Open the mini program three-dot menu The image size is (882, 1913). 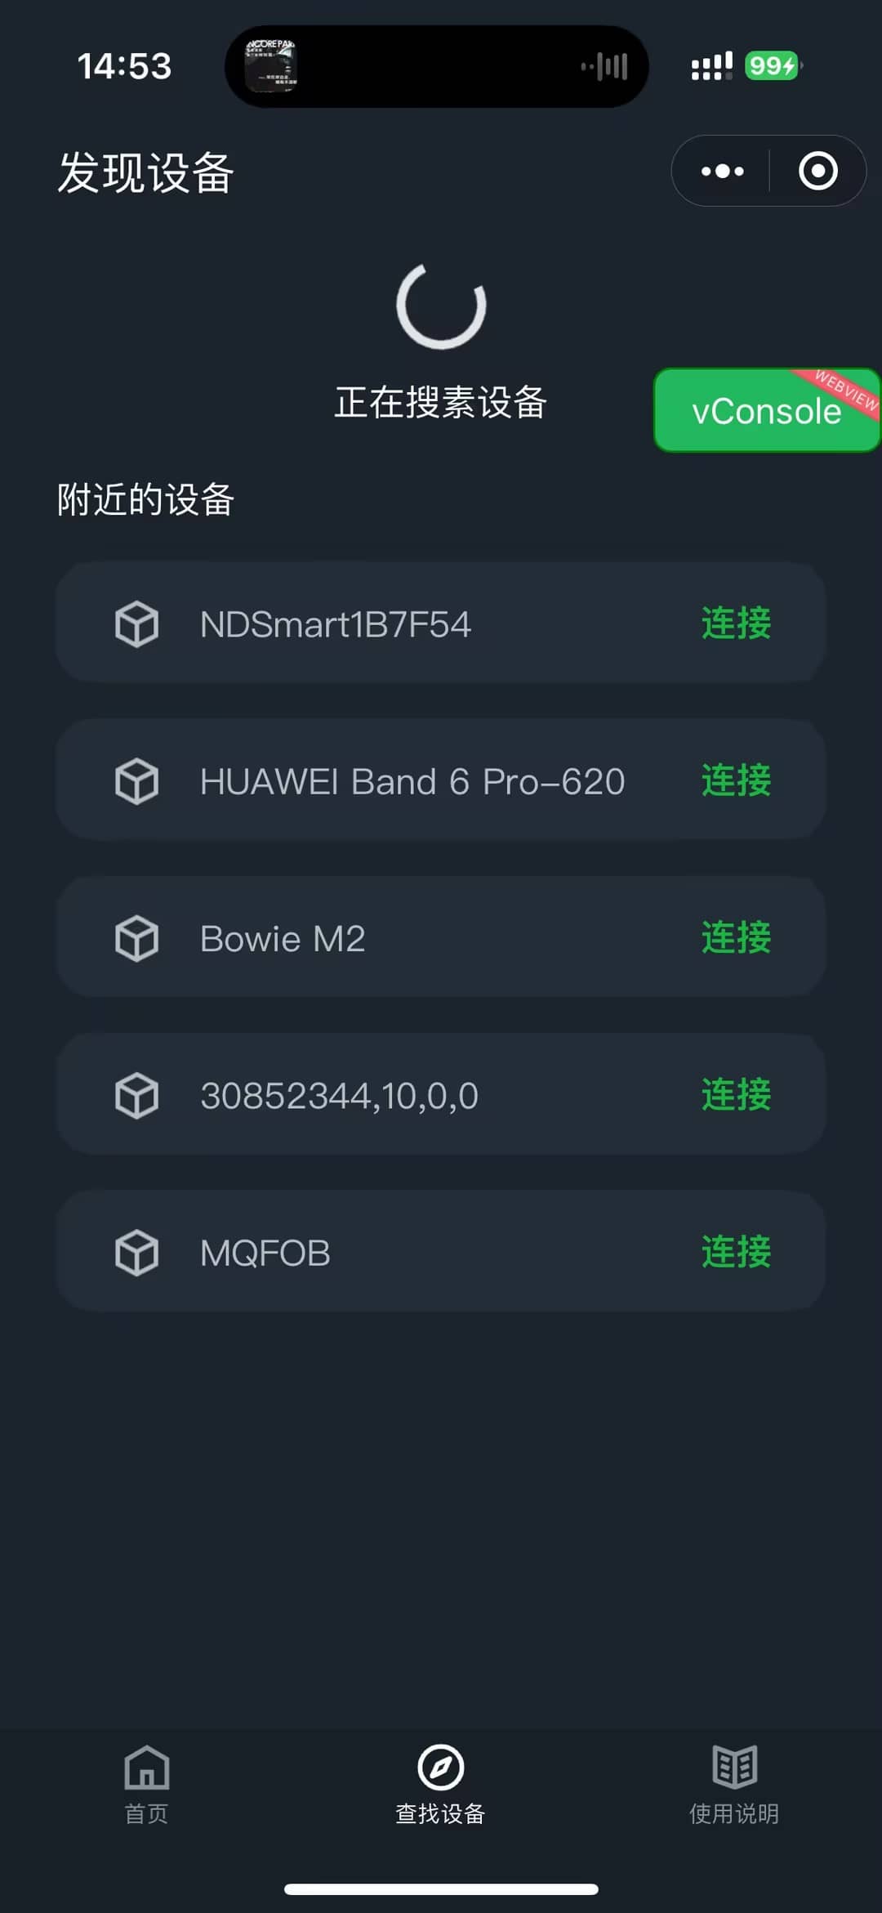coord(722,171)
